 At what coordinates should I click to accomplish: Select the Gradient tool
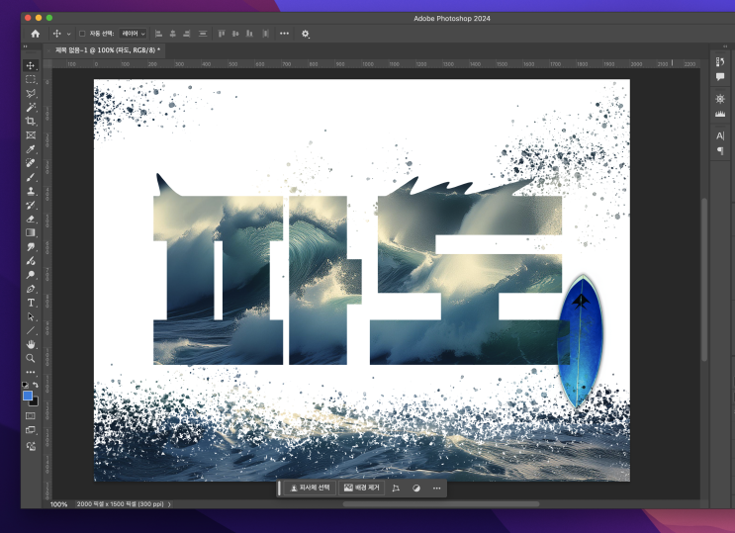tap(31, 232)
